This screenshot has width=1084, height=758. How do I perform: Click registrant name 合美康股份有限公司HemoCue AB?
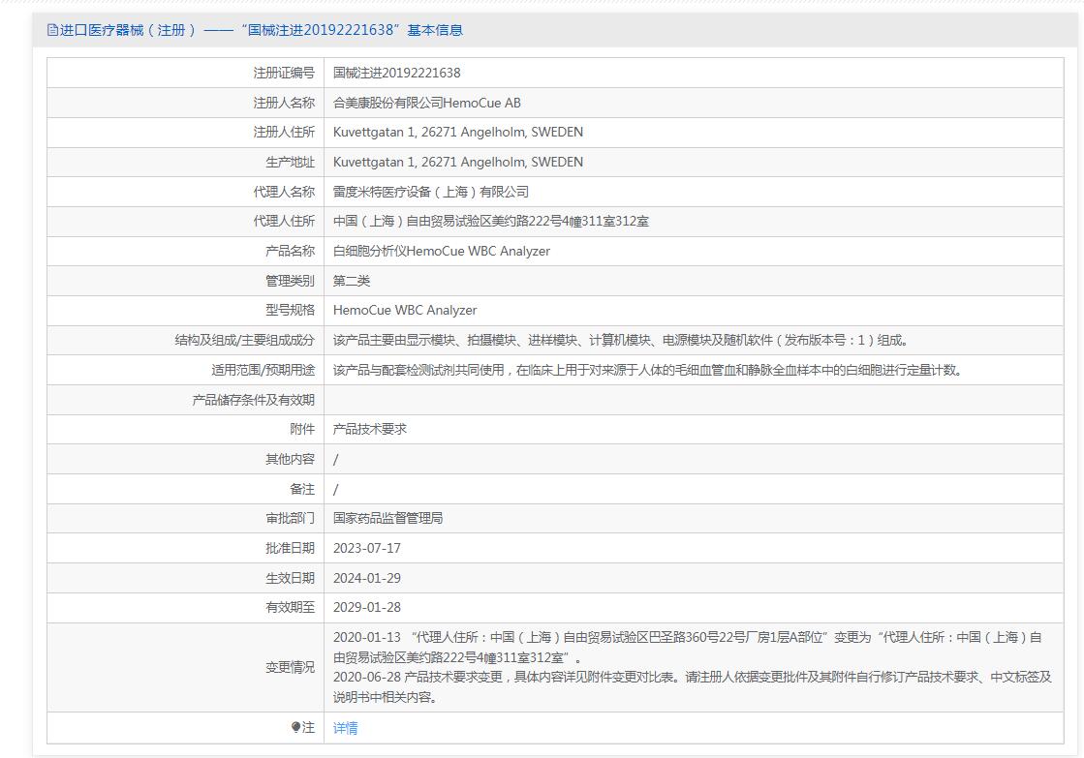427,103
